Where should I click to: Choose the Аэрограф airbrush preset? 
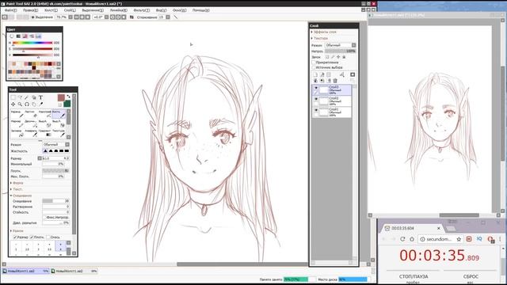45,114
